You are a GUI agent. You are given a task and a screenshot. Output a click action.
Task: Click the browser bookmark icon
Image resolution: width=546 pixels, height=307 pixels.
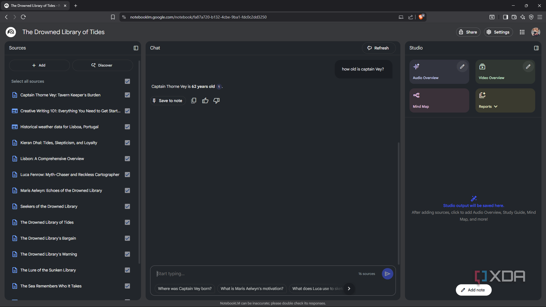(x=113, y=17)
